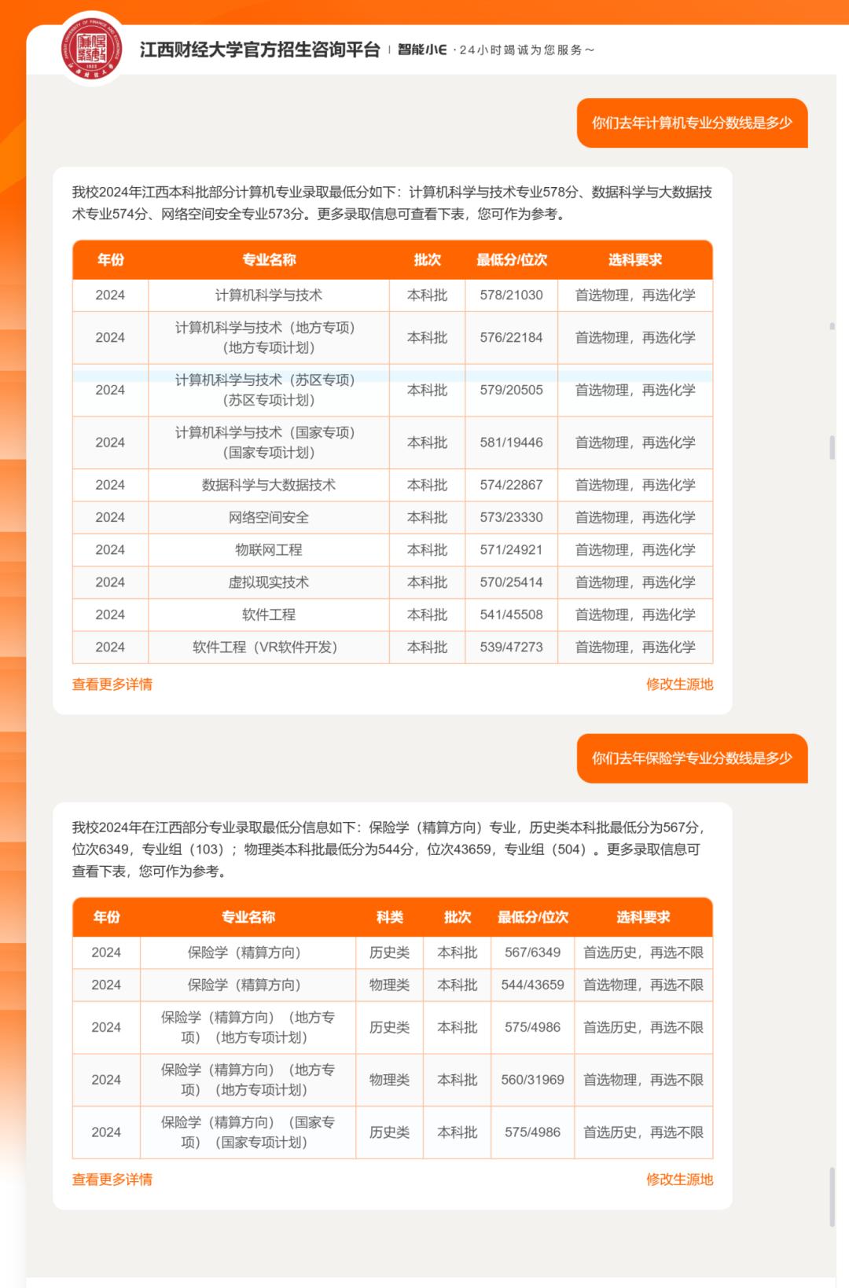Click 首选物理，再选不限 in the 560/31969 row

click(x=644, y=1080)
